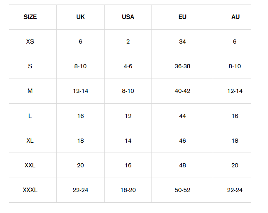The width and height of the screenshot is (268, 213).
Task: Select the USA 8-10 cell in M row
Action: click(128, 91)
